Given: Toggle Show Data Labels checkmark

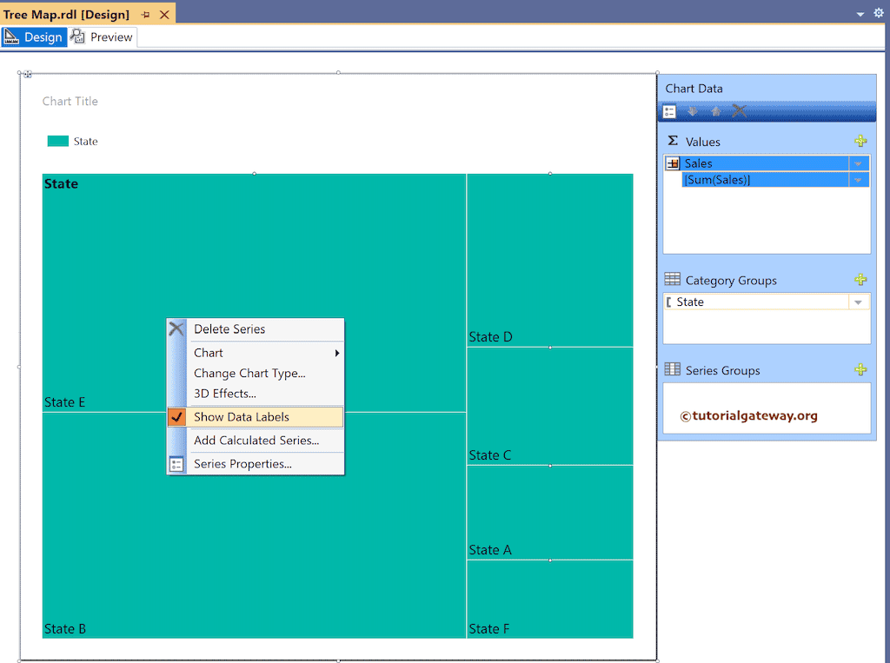Looking at the screenshot, I should click(176, 416).
